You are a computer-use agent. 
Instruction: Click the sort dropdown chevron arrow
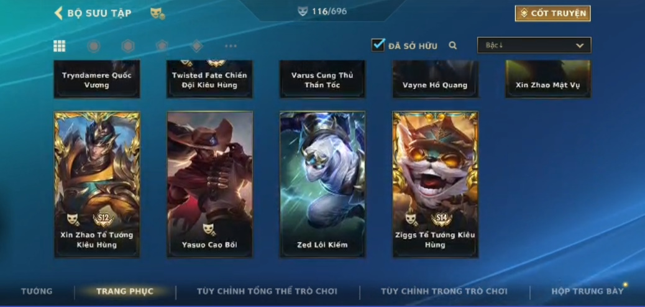point(580,45)
